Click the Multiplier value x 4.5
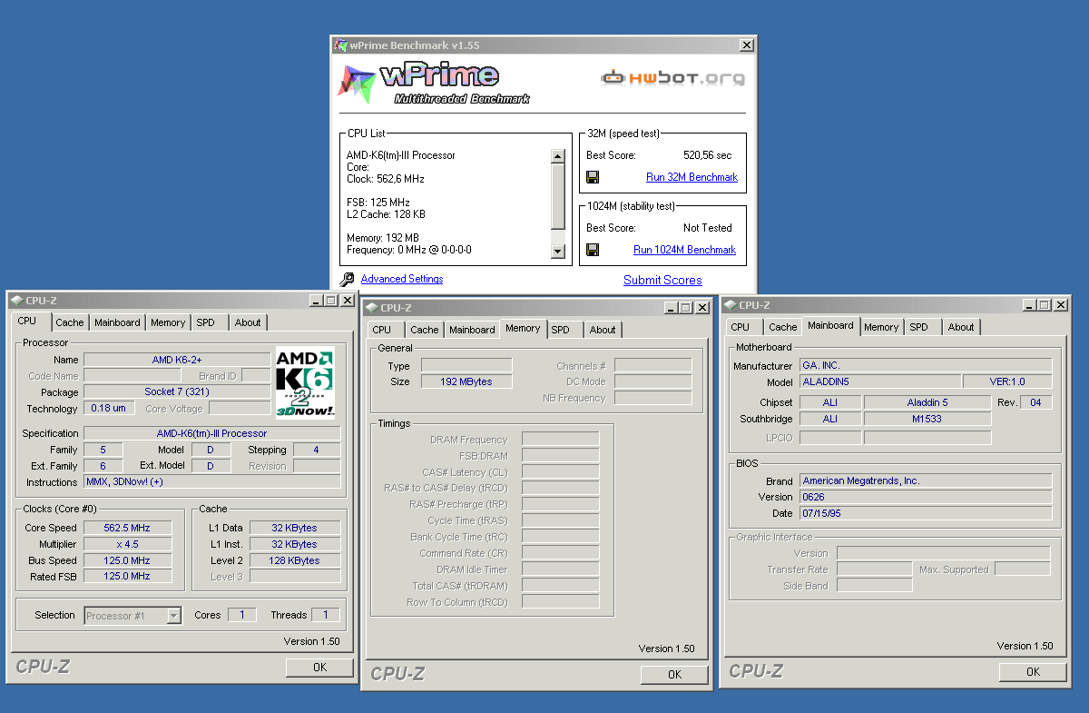Image resolution: width=1089 pixels, height=713 pixels. tap(127, 544)
